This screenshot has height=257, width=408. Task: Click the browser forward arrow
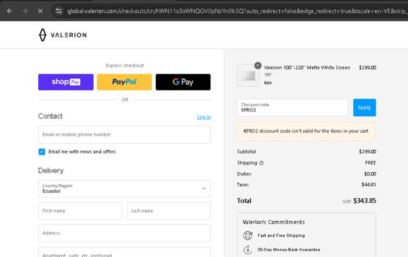click(25, 11)
